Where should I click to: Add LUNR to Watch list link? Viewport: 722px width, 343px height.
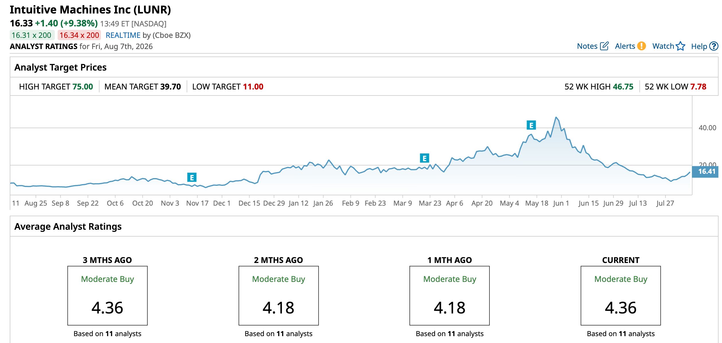[663, 46]
